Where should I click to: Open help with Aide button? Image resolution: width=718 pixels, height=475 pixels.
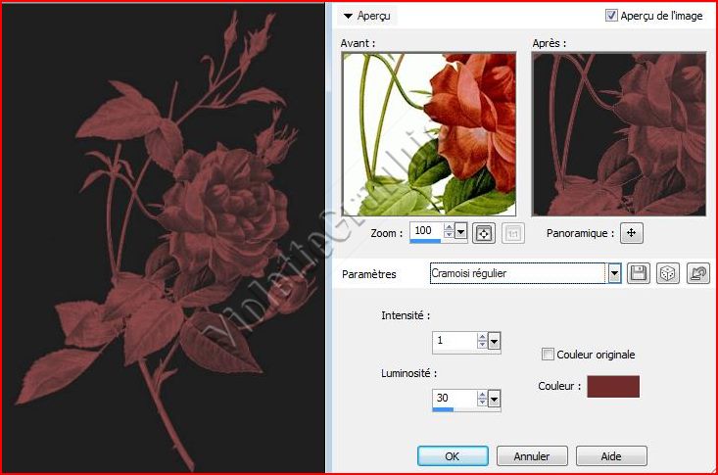pyautogui.click(x=610, y=455)
